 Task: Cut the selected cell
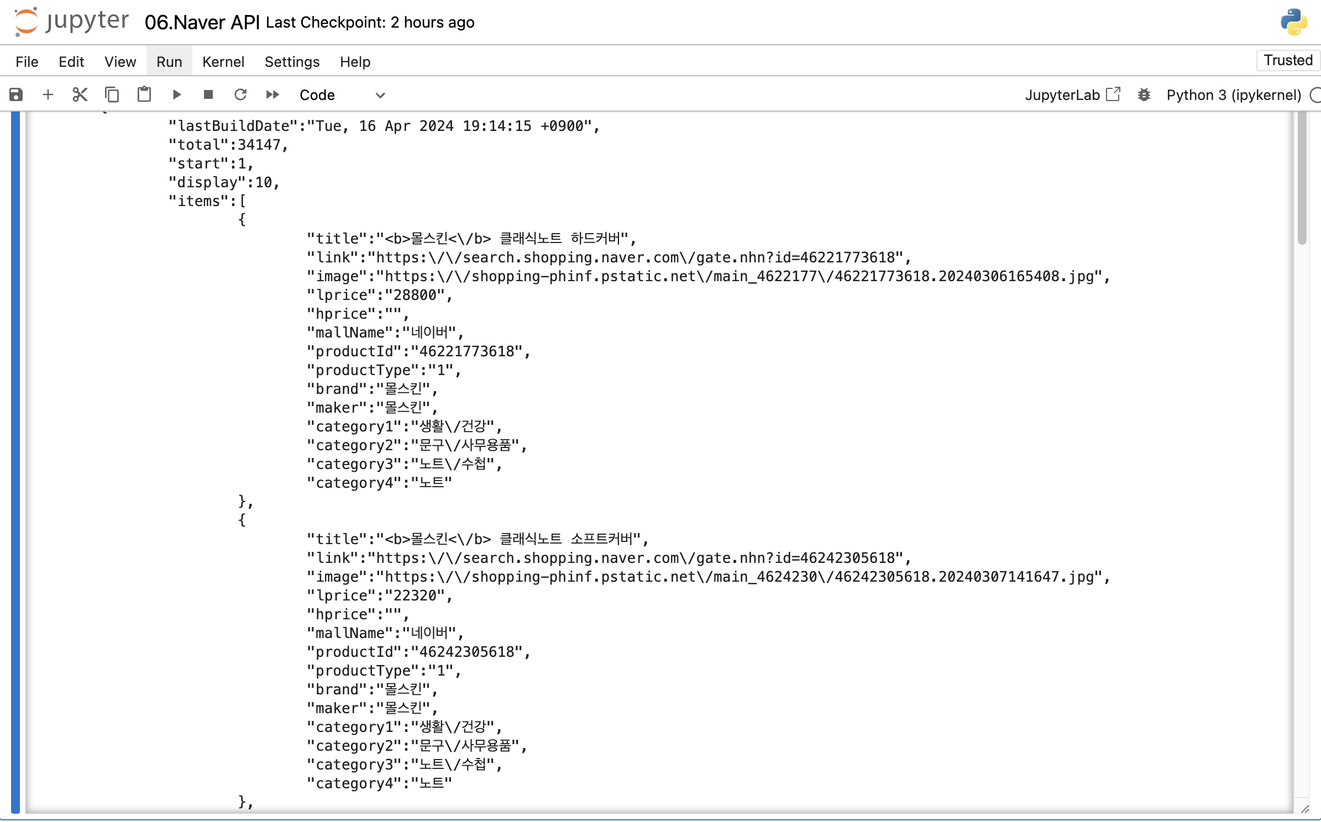pyautogui.click(x=80, y=94)
